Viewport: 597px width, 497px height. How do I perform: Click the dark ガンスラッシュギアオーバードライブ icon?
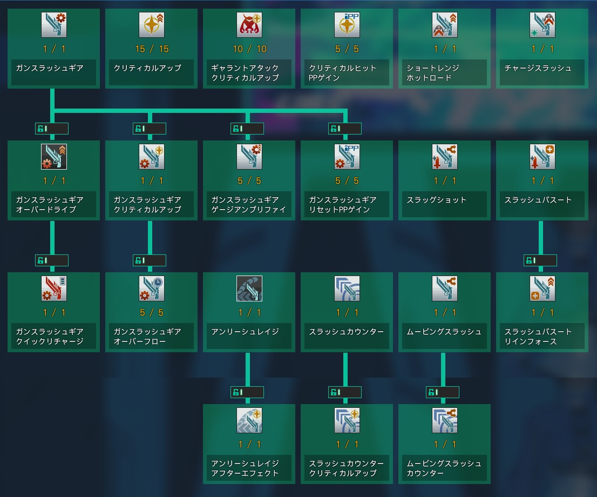54,157
